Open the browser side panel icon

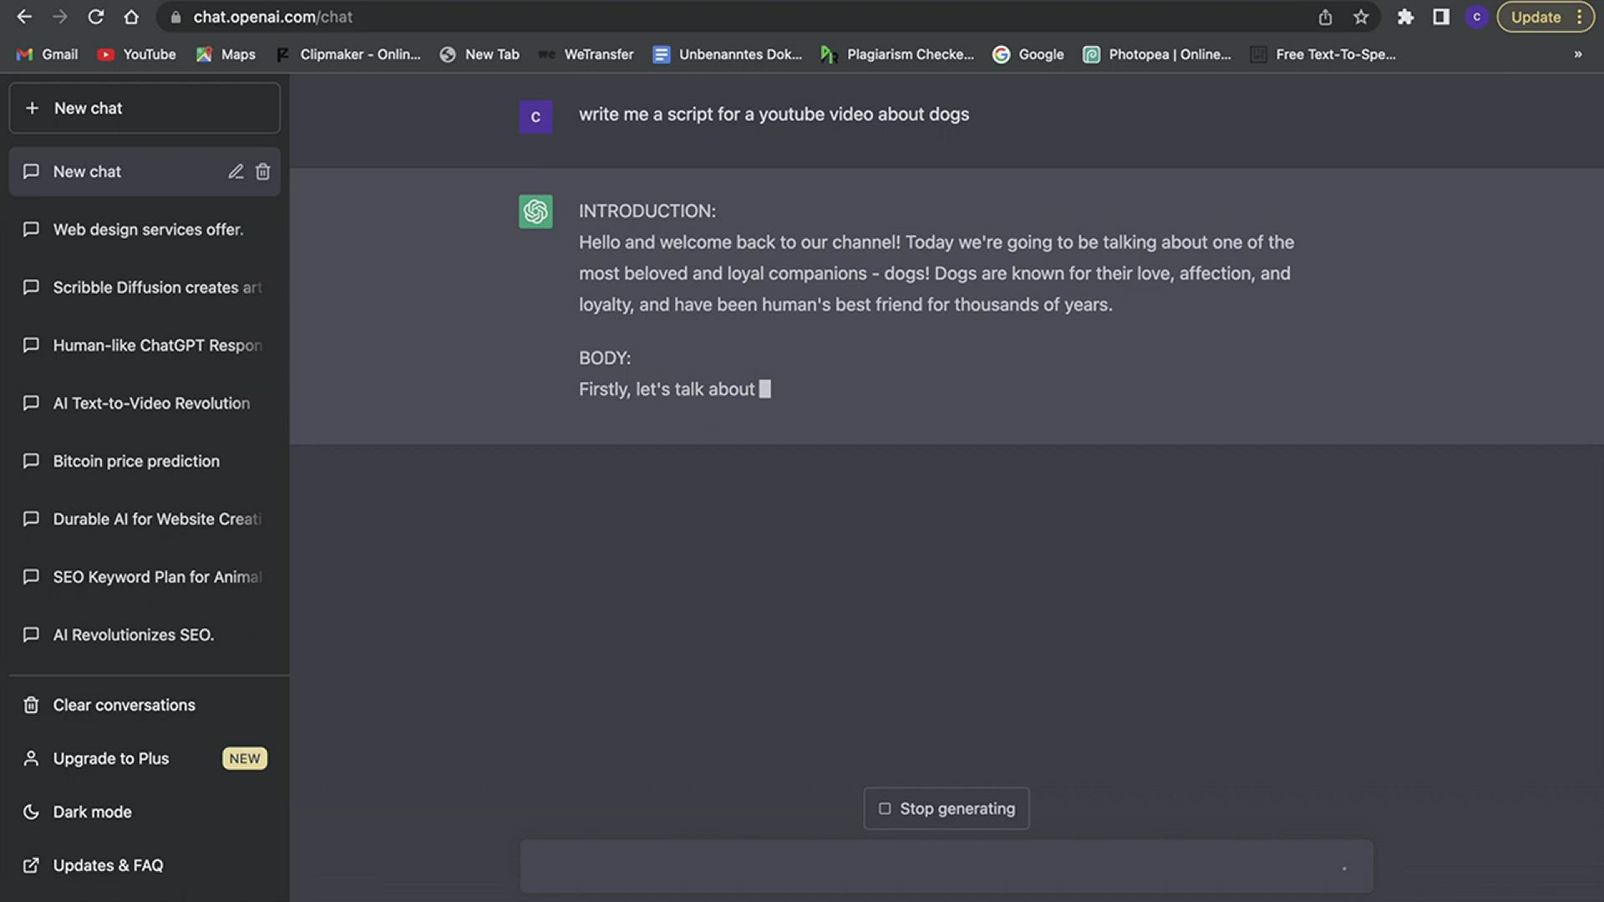(x=1441, y=17)
